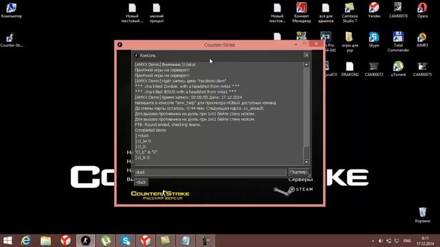Click the console scrollbar down arrow

[x=307, y=162]
